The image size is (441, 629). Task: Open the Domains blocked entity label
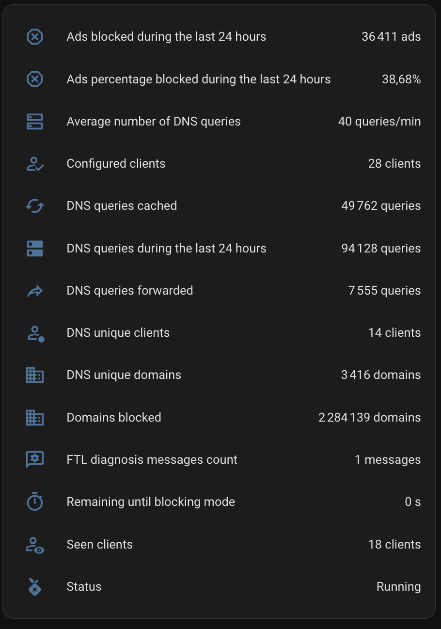pyautogui.click(x=114, y=417)
